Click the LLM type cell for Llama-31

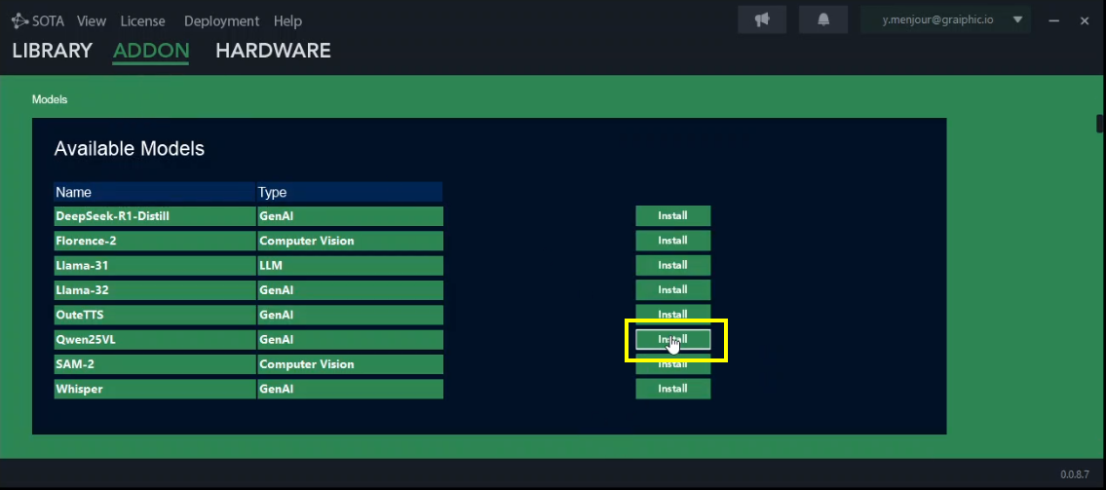click(x=350, y=265)
